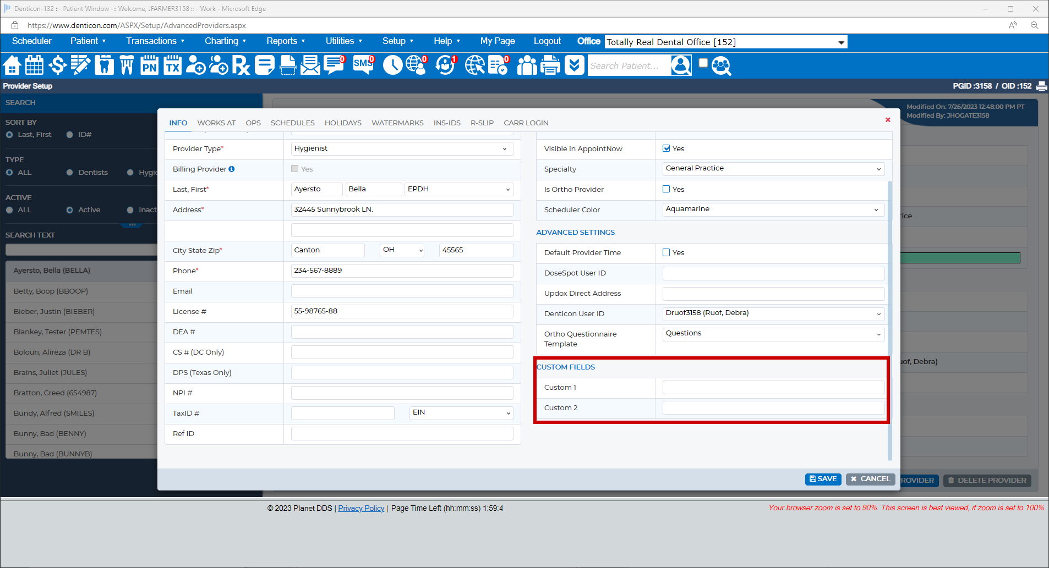Click the patient search magnifier icon
The width and height of the screenshot is (1049, 568).
pos(681,65)
